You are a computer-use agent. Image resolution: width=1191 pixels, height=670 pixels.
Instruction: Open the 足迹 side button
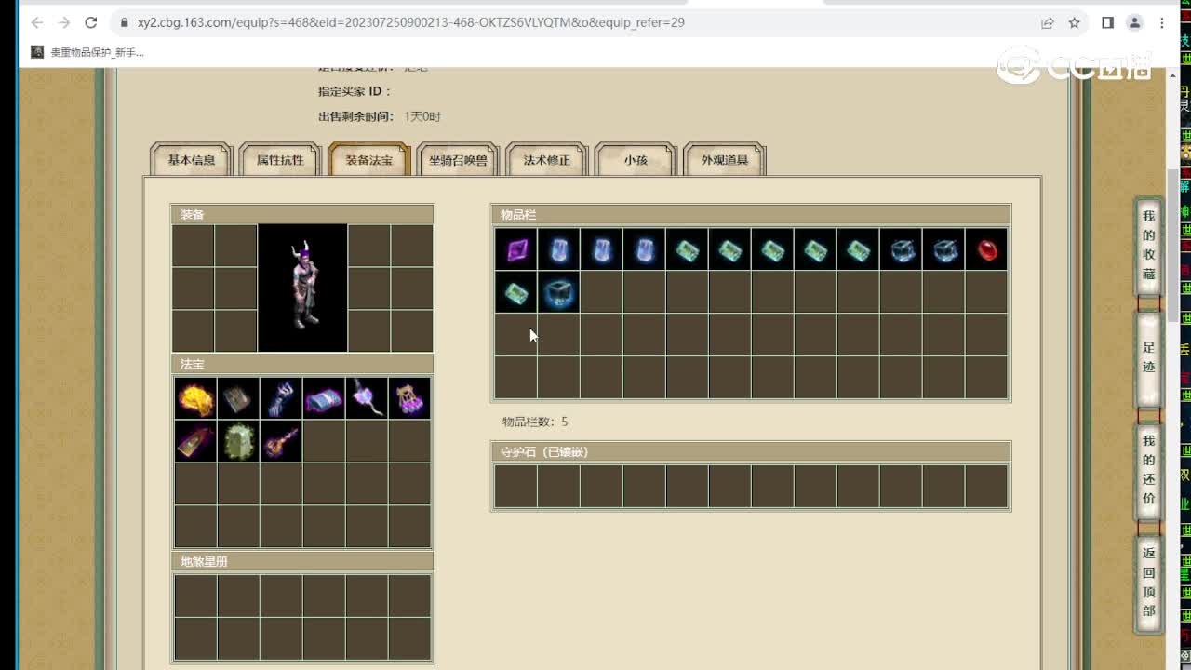pyautogui.click(x=1149, y=357)
